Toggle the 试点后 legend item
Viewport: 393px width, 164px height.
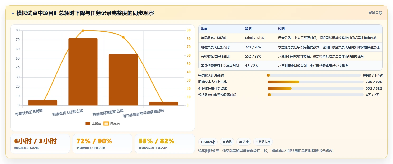click(x=111, y=123)
